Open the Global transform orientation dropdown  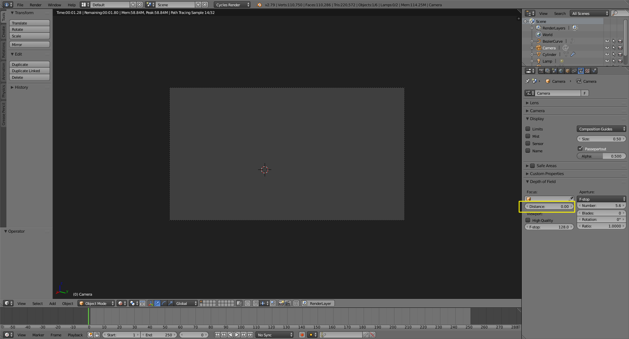pyautogui.click(x=186, y=303)
